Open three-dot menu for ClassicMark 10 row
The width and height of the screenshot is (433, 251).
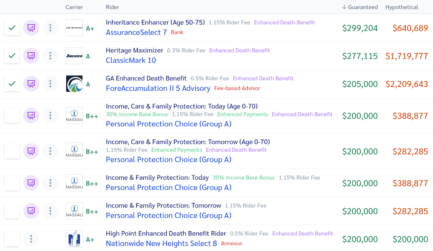[50, 56]
